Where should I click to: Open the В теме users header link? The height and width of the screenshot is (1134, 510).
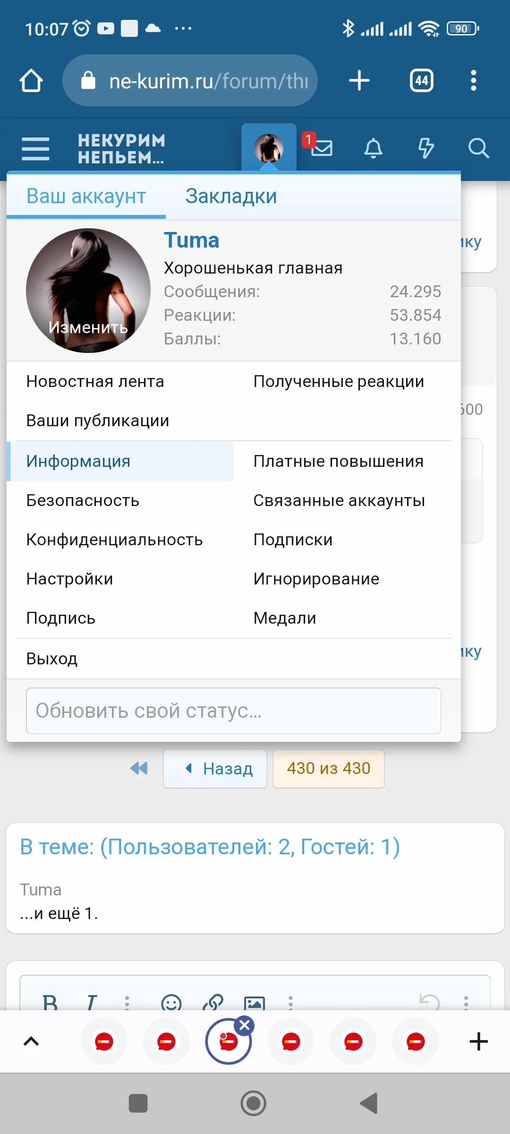point(210,846)
